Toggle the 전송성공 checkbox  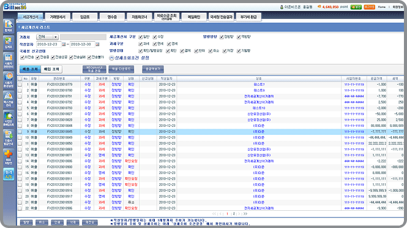coord(53,57)
